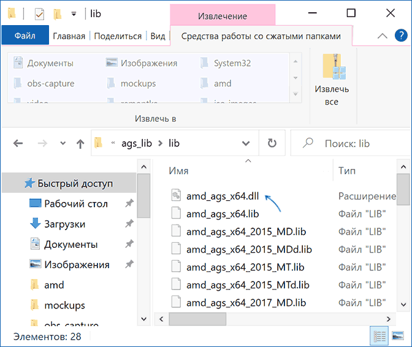
Task: Open Изображения in navigation pane
Action: (69, 264)
